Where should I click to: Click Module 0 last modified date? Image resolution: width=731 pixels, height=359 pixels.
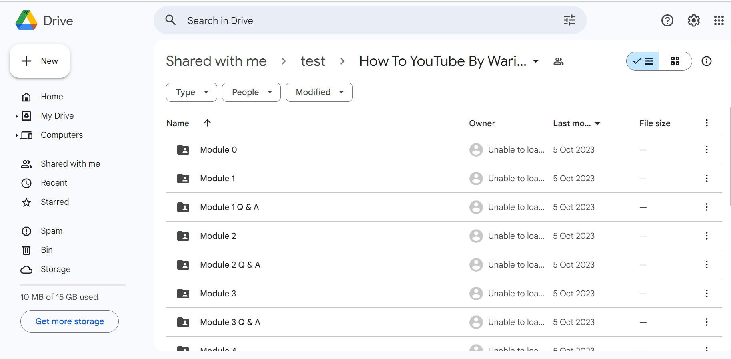(x=574, y=150)
